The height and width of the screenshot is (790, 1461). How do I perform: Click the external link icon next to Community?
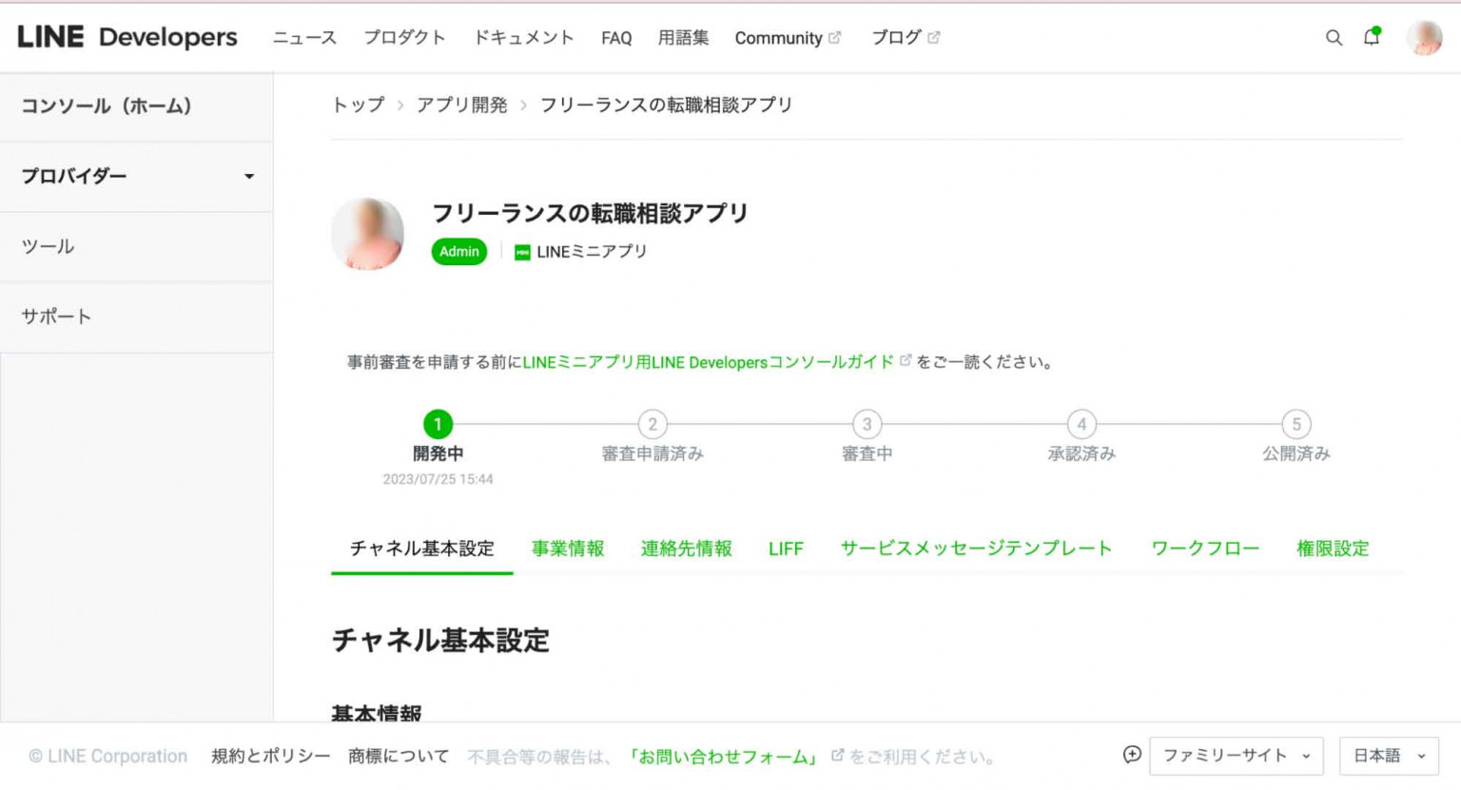coord(834,37)
